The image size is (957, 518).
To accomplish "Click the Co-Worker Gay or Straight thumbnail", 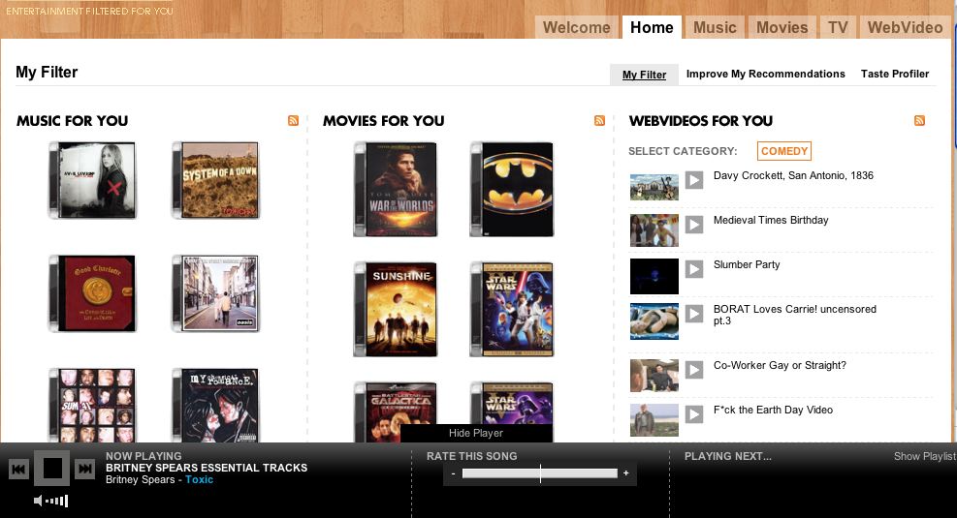I will point(654,376).
